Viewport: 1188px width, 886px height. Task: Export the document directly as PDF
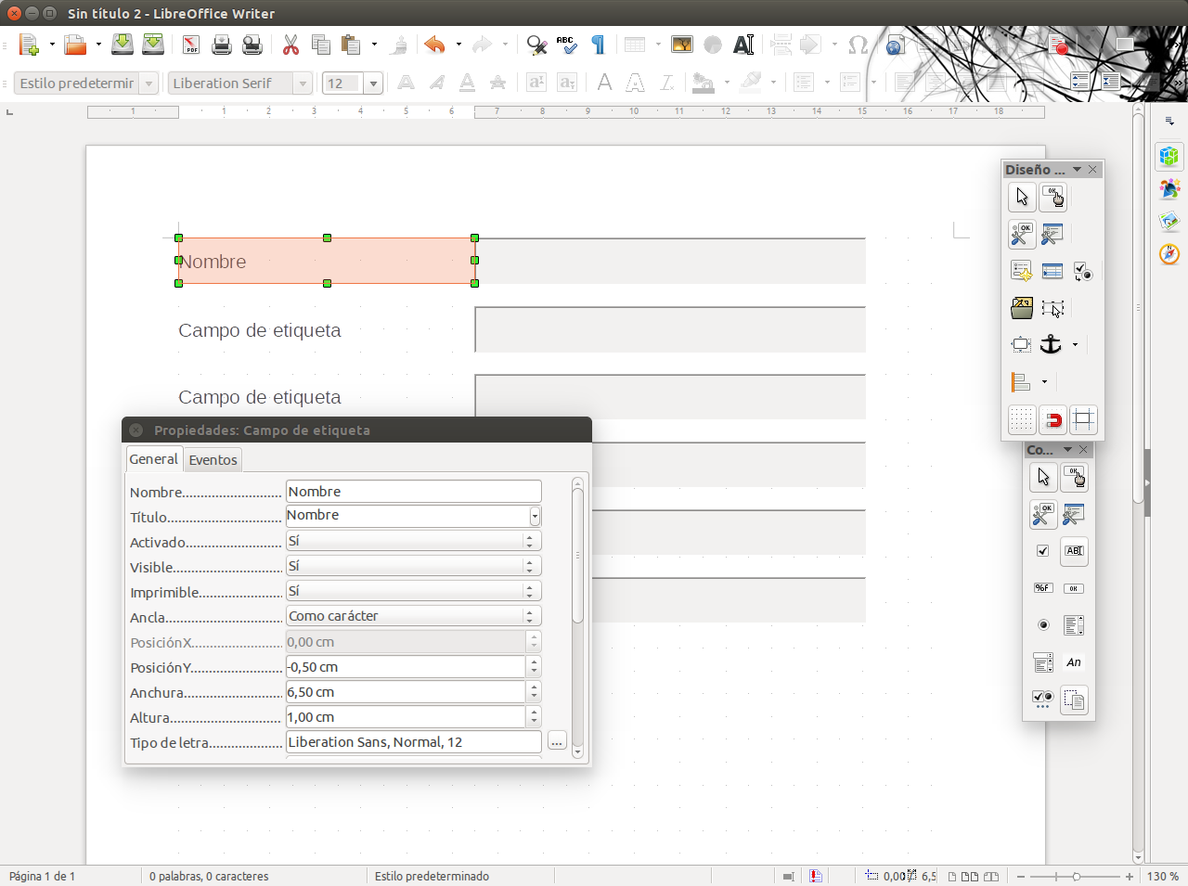coord(191,45)
